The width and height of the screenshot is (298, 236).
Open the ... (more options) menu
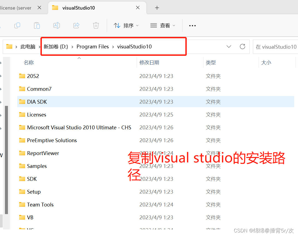pyautogui.click(x=192, y=25)
